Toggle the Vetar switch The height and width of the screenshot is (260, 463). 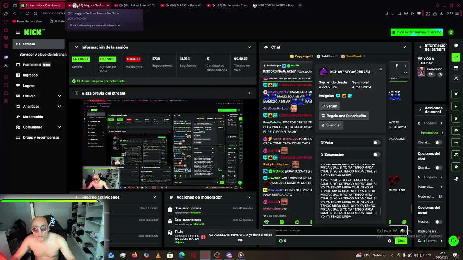point(376,143)
